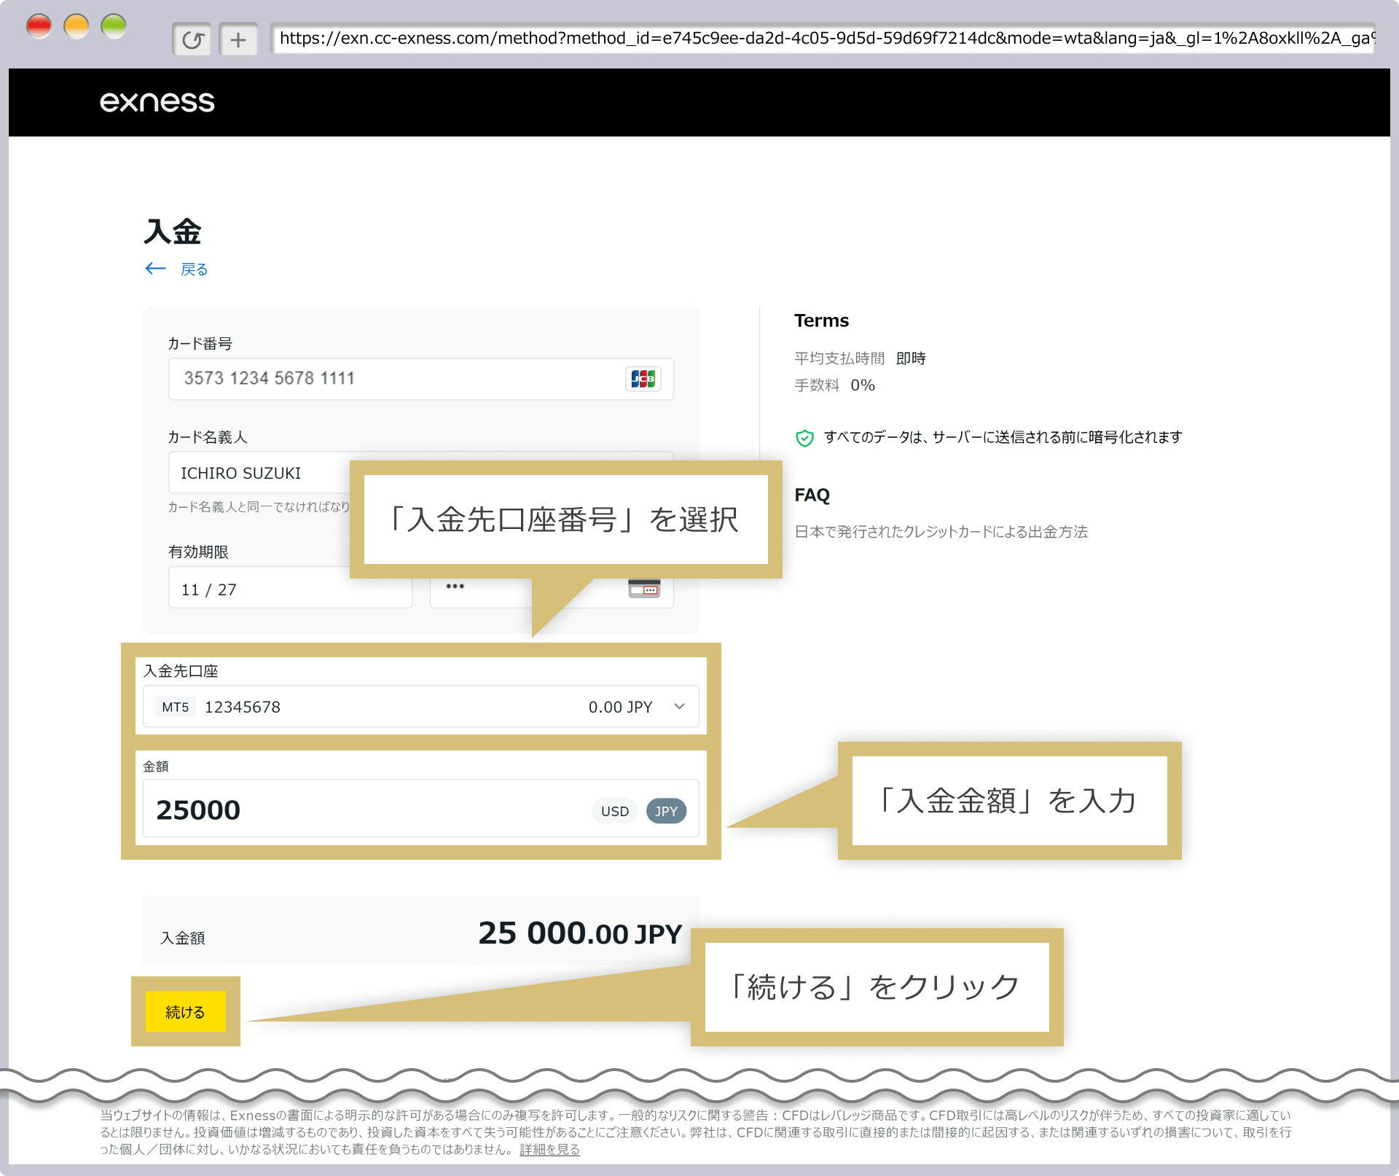Click the 平均支払時間 即時 text

[860, 358]
